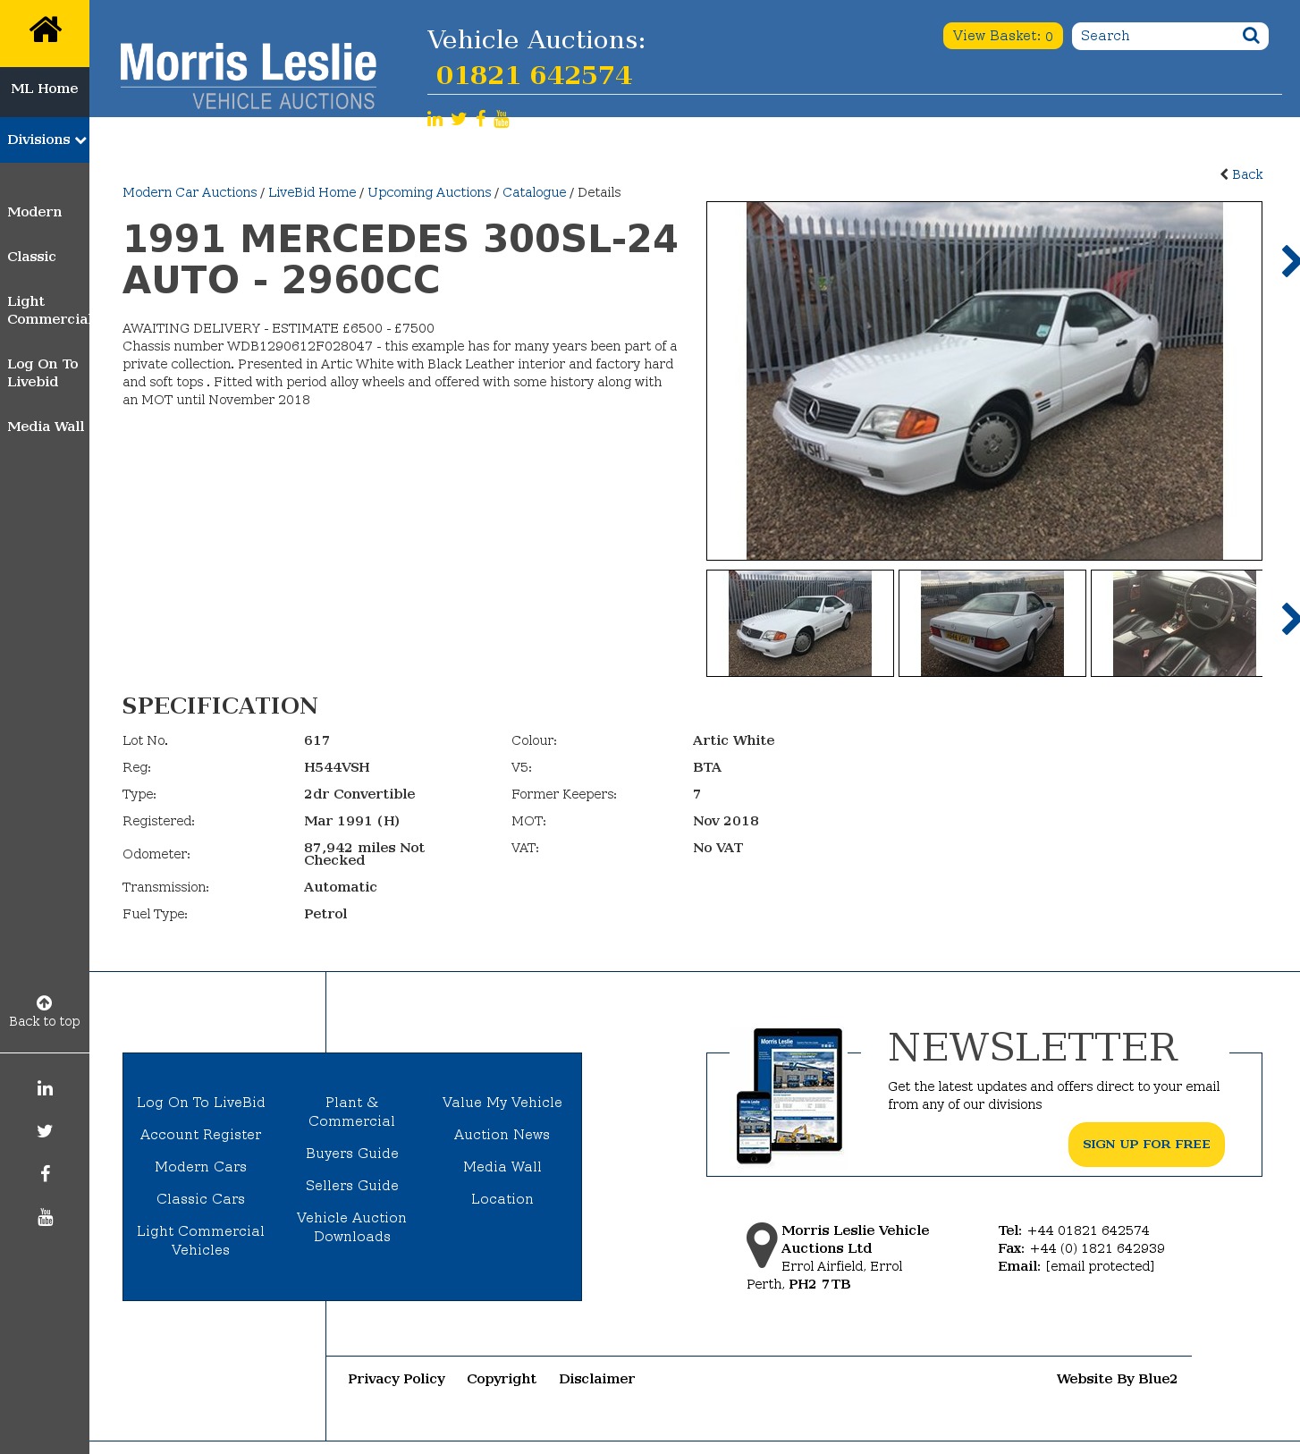Open Twitter icon in header

459,119
